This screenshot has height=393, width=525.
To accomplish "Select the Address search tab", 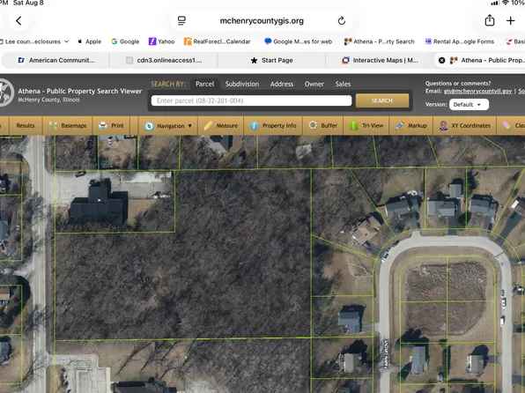I will 282,84.
